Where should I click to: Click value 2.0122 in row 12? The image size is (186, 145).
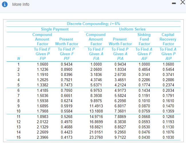43,122
